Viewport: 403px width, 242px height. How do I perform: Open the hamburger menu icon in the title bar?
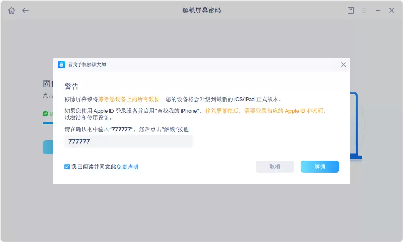click(x=364, y=10)
